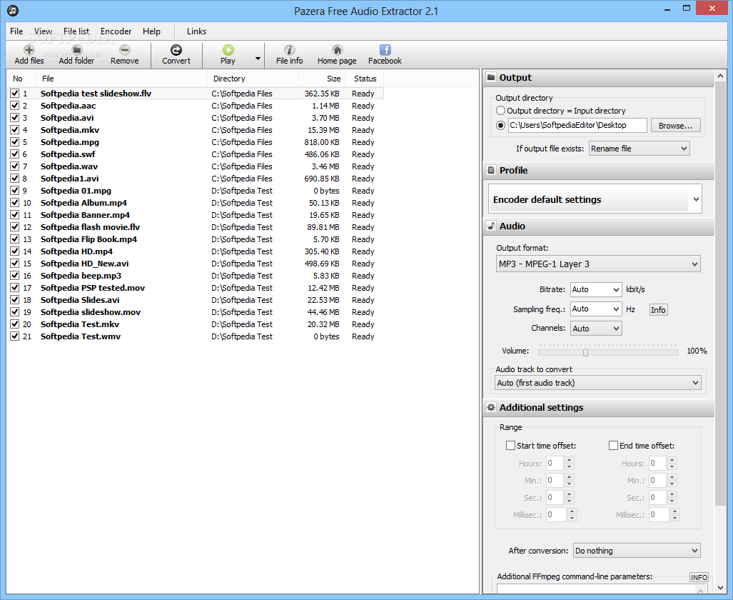Start conversion with the Convert icon

click(176, 49)
